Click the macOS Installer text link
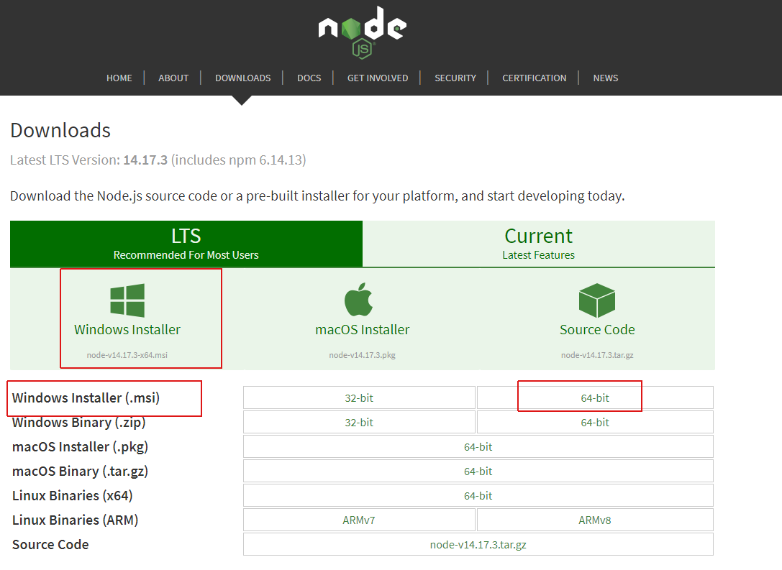The width and height of the screenshot is (782, 570). 362,330
